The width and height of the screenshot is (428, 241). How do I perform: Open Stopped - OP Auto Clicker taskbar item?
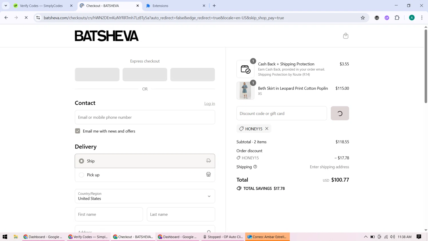coord(223,237)
